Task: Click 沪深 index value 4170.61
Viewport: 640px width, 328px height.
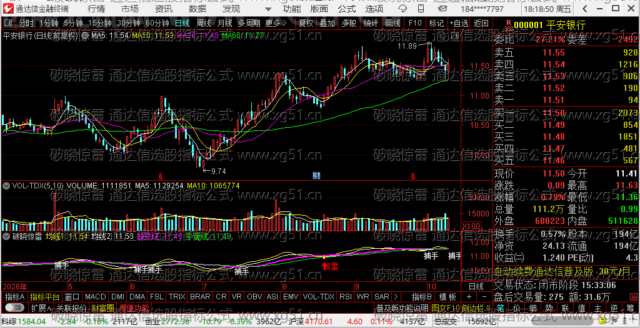Action: 319,322
